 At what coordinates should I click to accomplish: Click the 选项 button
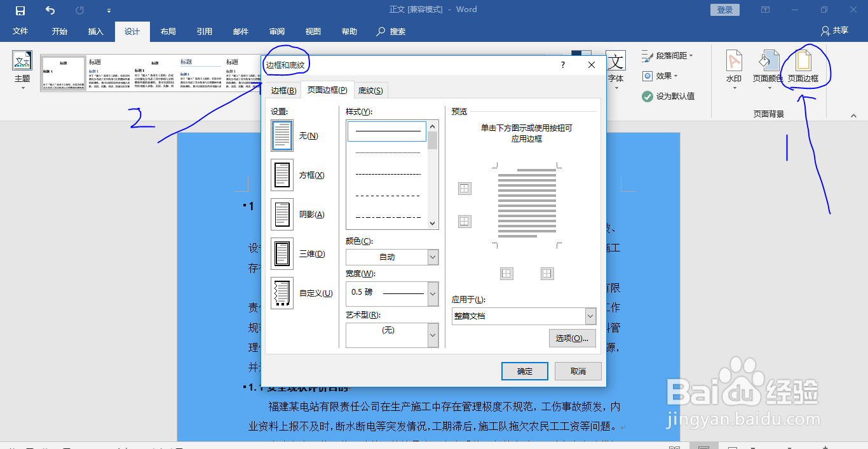pyautogui.click(x=571, y=338)
